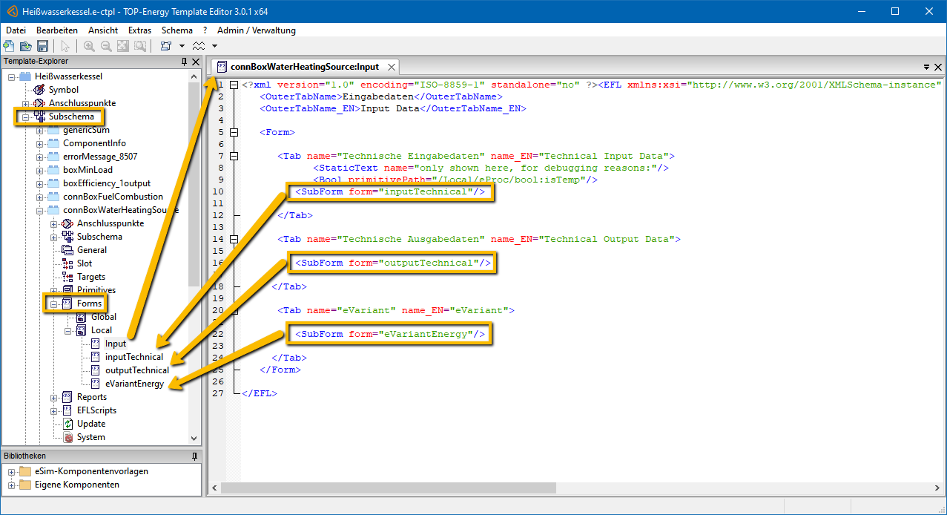Open the Extras menu

tap(139, 30)
